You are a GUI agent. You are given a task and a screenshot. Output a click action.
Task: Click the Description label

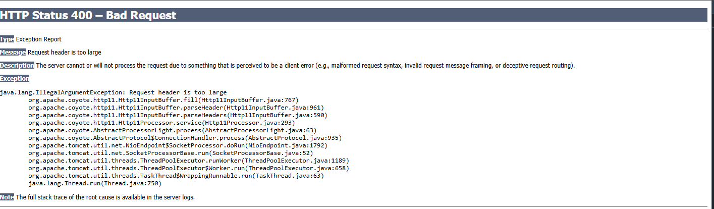17,66
